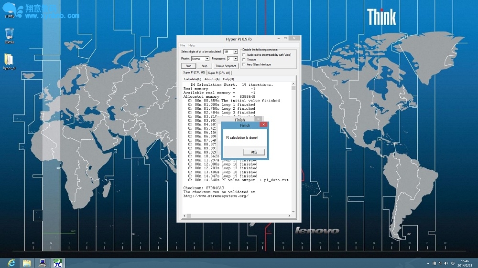Viewport: 478px width, 268px height.
Task: Click the Stop button
Action: (x=205, y=66)
